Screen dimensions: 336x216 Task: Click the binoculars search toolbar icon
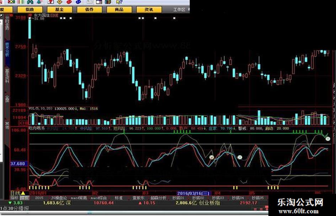tap(30, 2)
